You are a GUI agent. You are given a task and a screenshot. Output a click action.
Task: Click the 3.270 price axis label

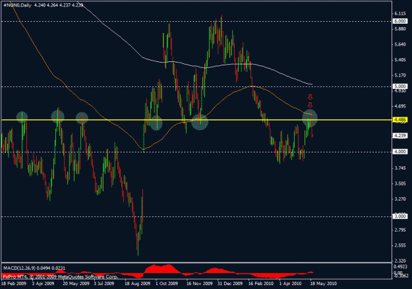pyautogui.click(x=400, y=199)
